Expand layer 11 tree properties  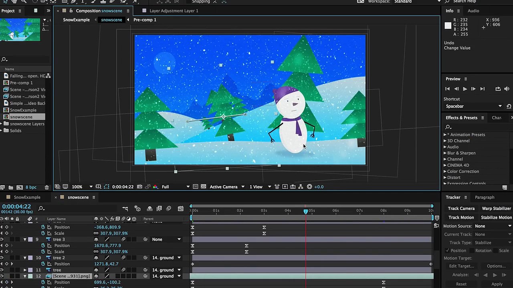coord(25,270)
